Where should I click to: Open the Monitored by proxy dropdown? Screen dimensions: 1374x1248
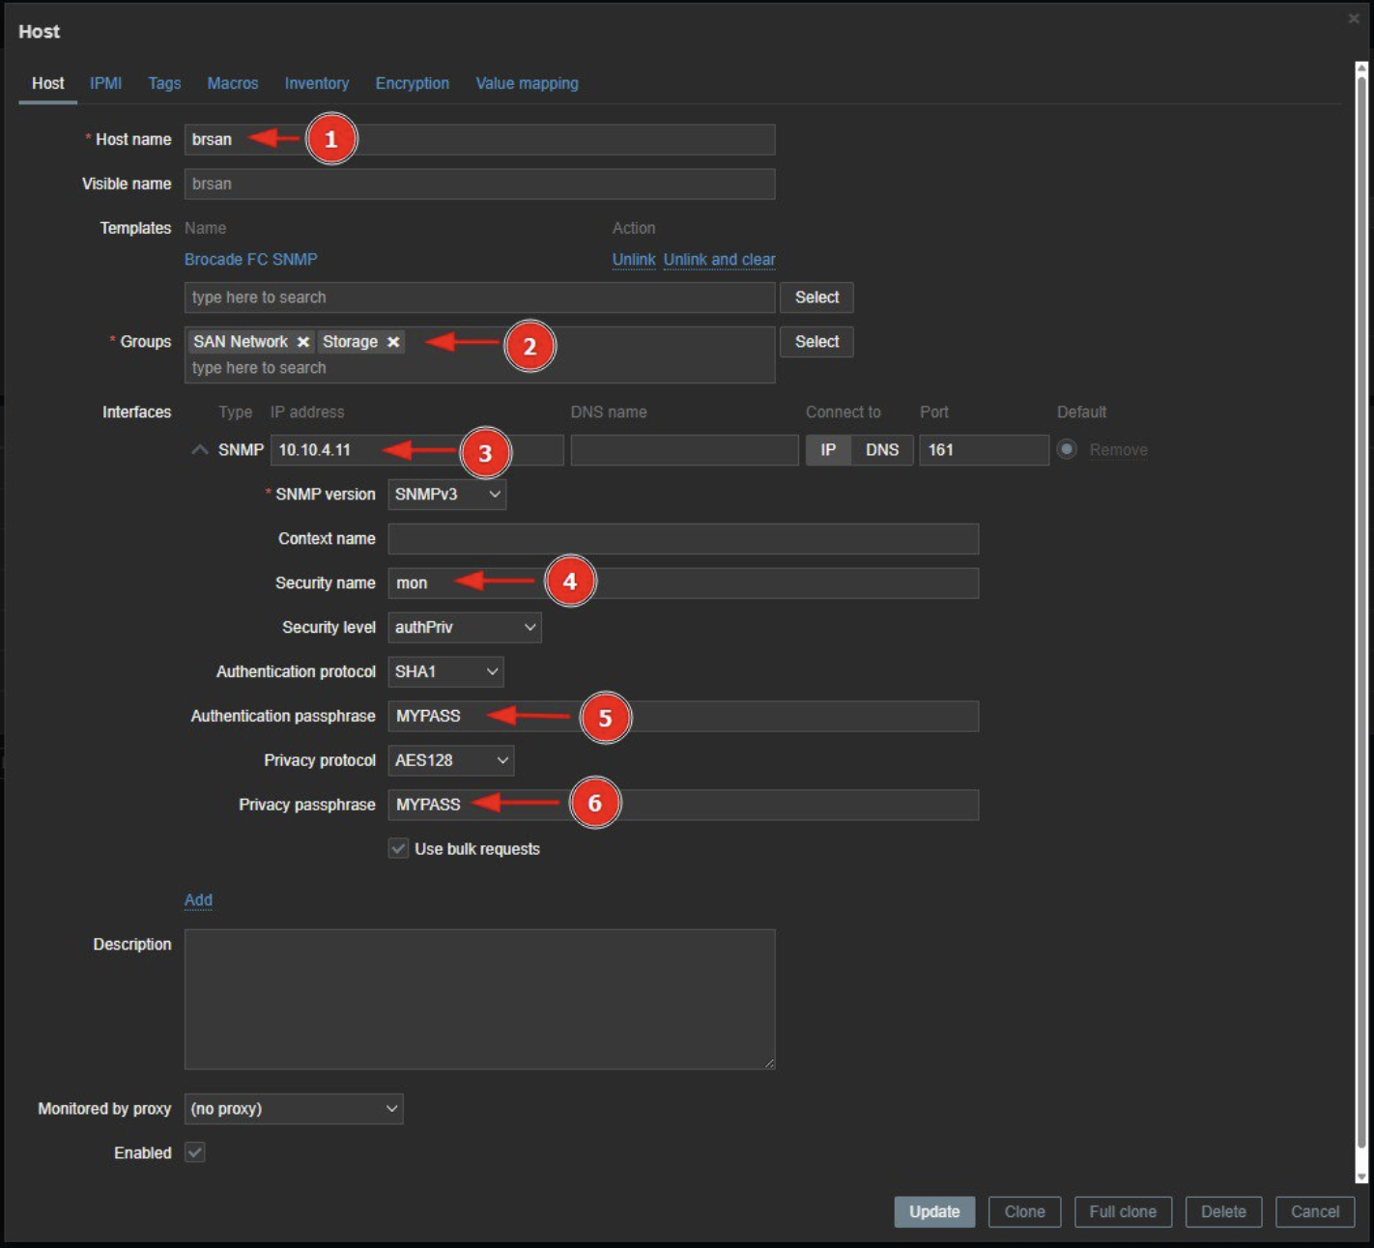294,1109
